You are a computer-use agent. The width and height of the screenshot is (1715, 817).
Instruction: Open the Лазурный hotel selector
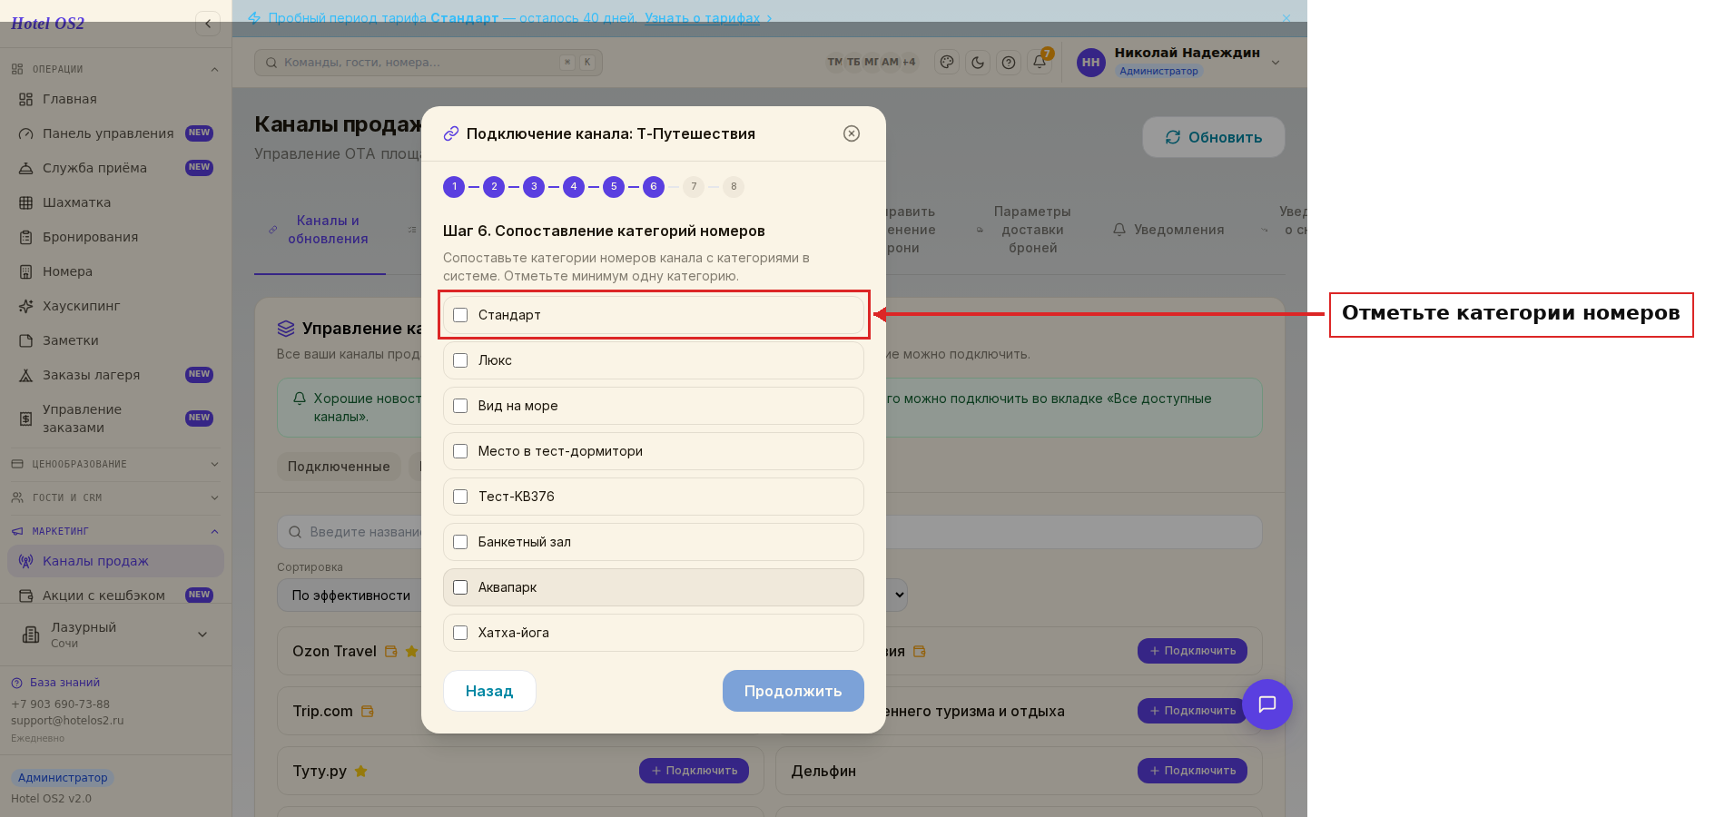click(x=115, y=635)
